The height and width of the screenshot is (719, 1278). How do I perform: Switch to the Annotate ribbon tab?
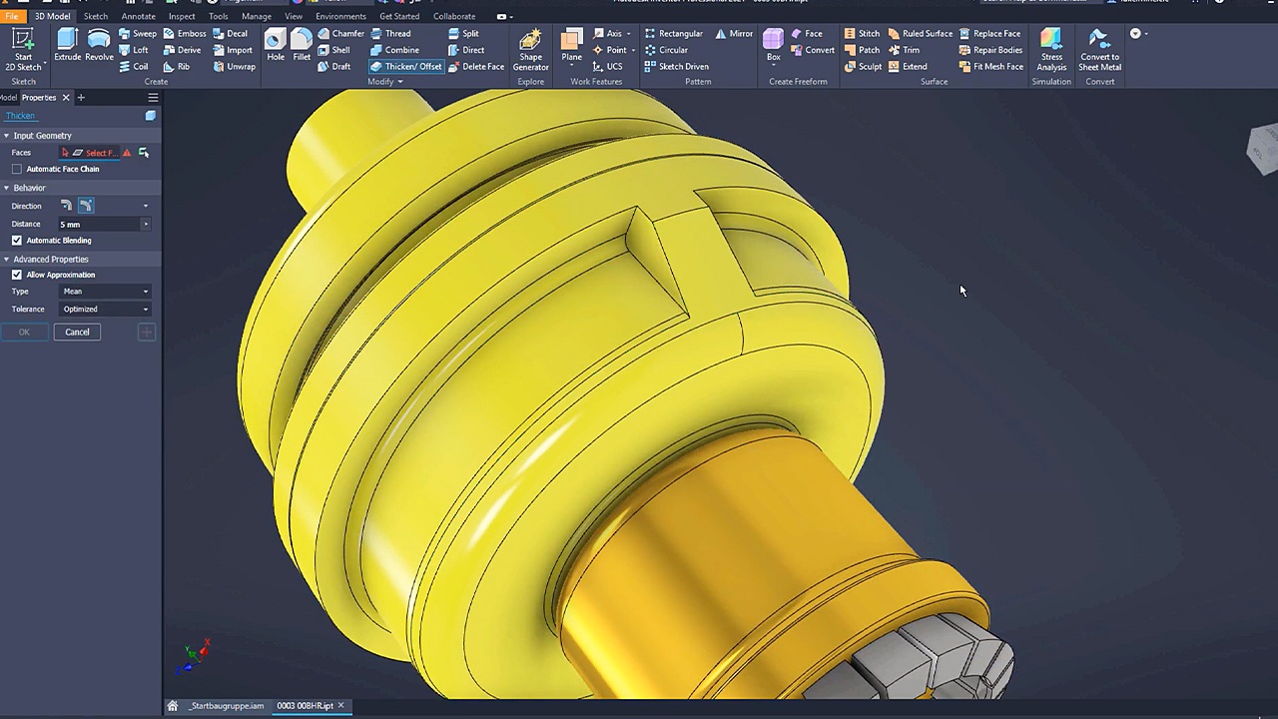coord(138,16)
